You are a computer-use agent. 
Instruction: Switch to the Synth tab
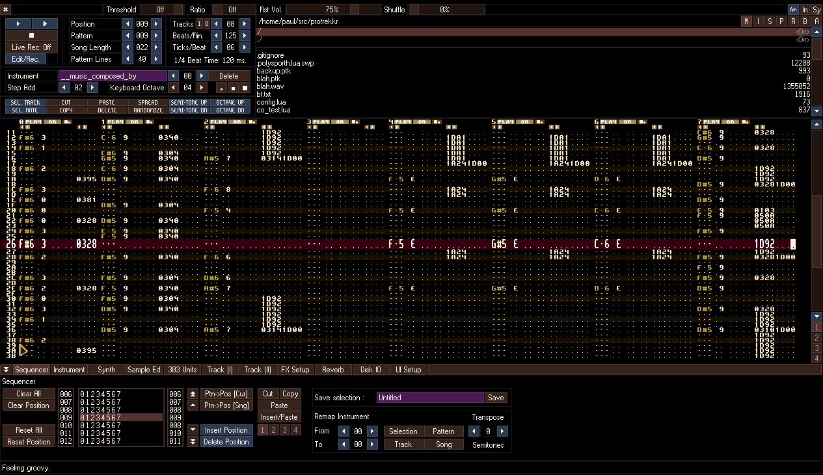[106, 370]
